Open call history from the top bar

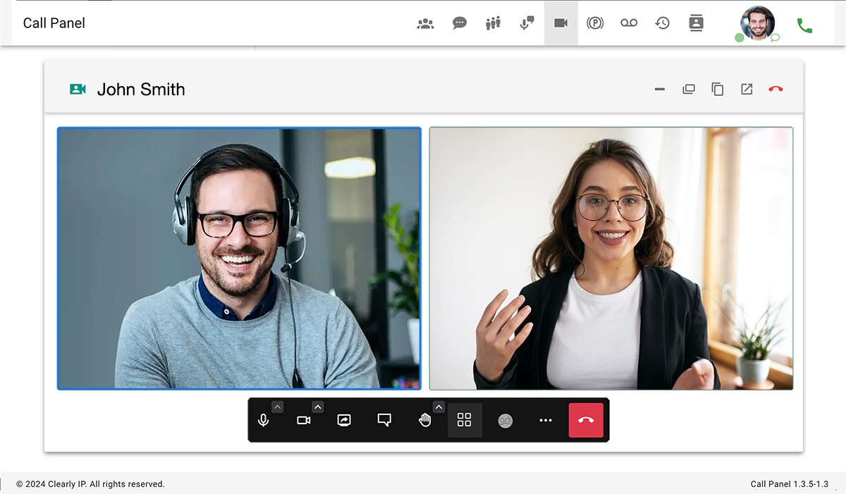(662, 23)
